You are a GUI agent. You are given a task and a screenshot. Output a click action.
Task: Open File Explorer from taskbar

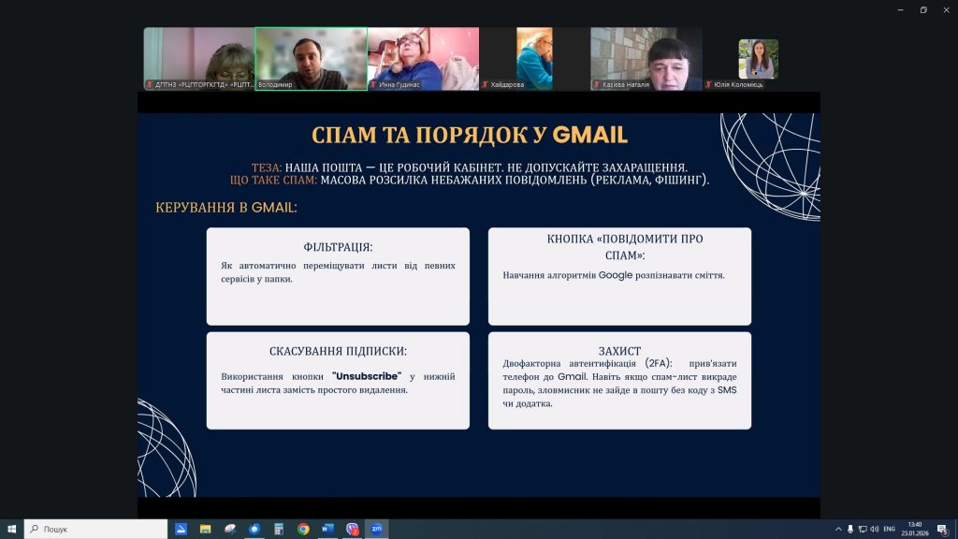205,529
